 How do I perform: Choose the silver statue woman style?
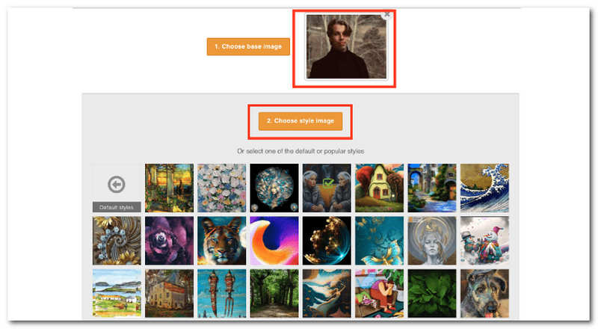point(432,241)
